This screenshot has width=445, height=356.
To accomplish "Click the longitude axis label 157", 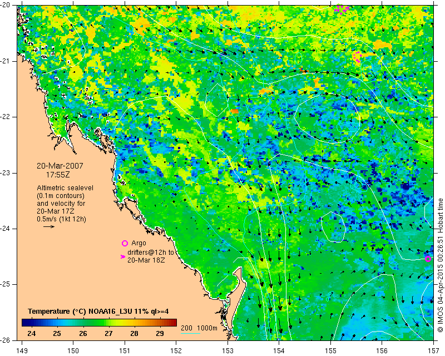I will (433, 350).
